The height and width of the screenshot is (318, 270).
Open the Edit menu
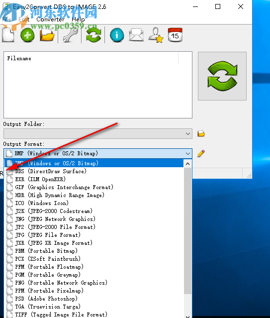pos(24,19)
